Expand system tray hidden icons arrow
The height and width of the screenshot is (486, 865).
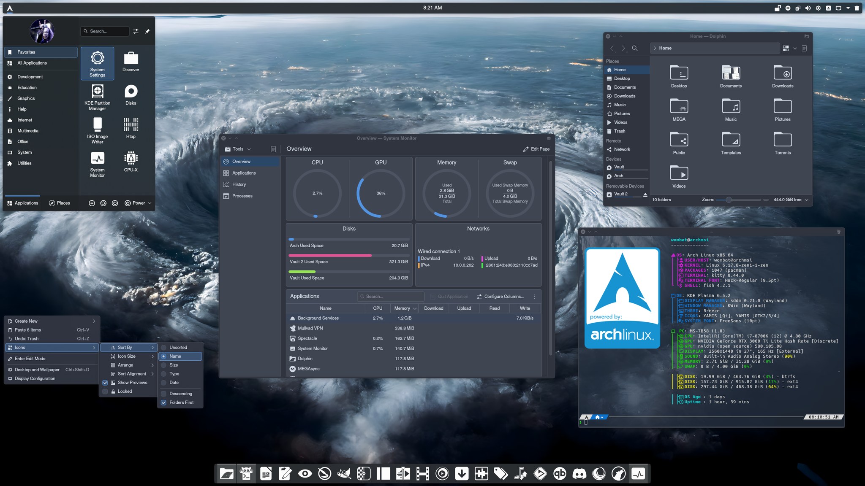click(848, 8)
